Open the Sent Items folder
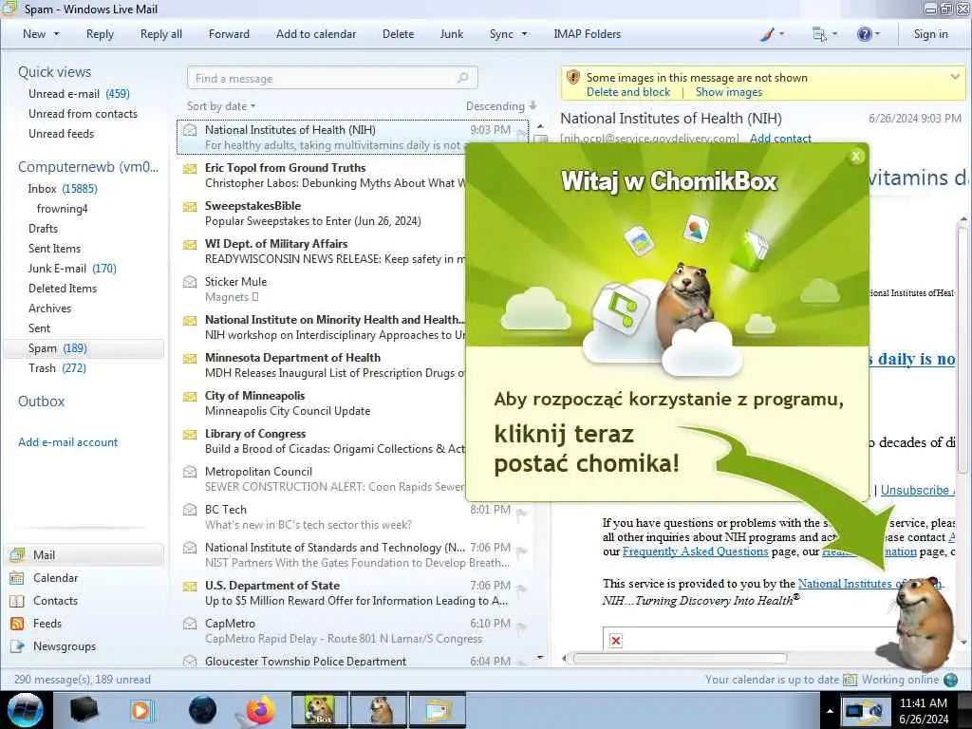 [x=54, y=248]
